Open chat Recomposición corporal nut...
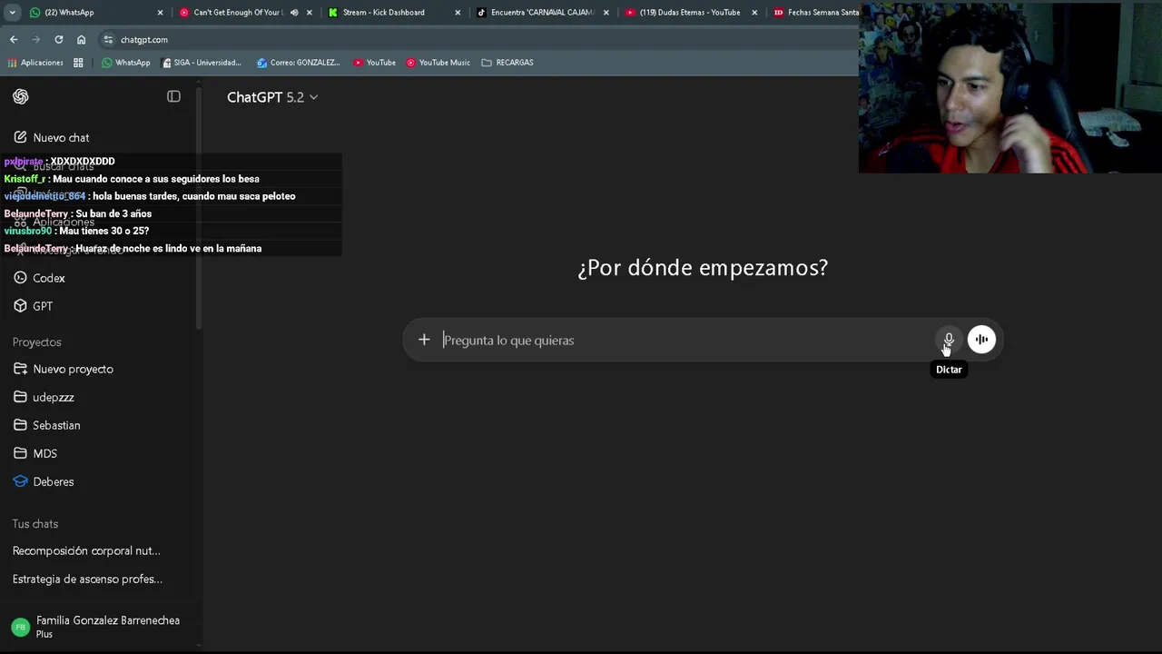Image resolution: width=1162 pixels, height=654 pixels. pos(86,550)
